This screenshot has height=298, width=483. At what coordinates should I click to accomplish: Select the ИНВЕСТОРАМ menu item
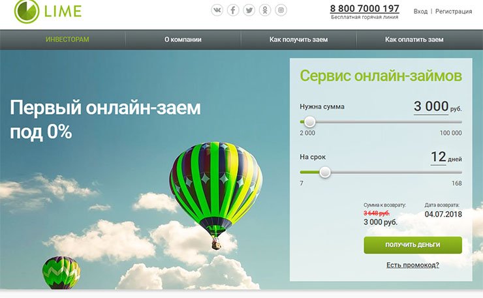pos(67,40)
